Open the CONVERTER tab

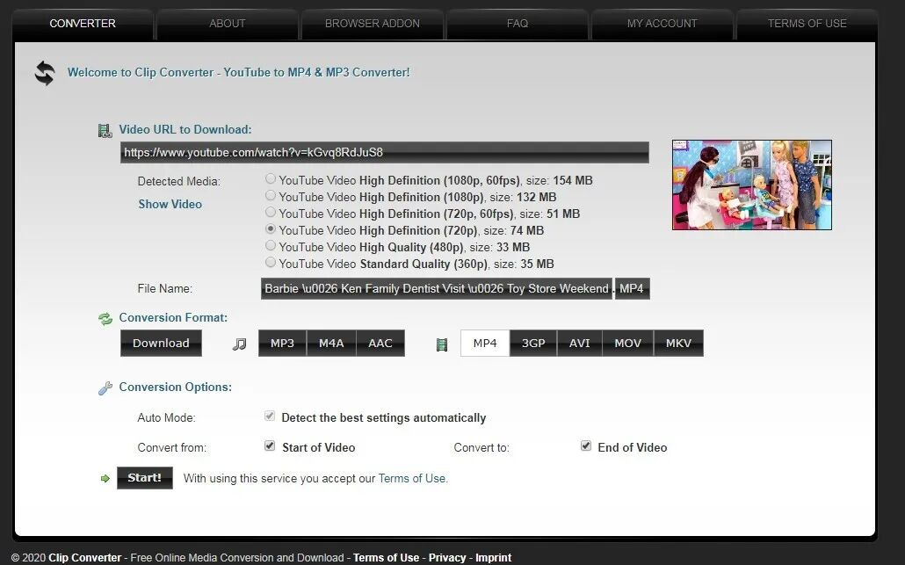(x=83, y=24)
